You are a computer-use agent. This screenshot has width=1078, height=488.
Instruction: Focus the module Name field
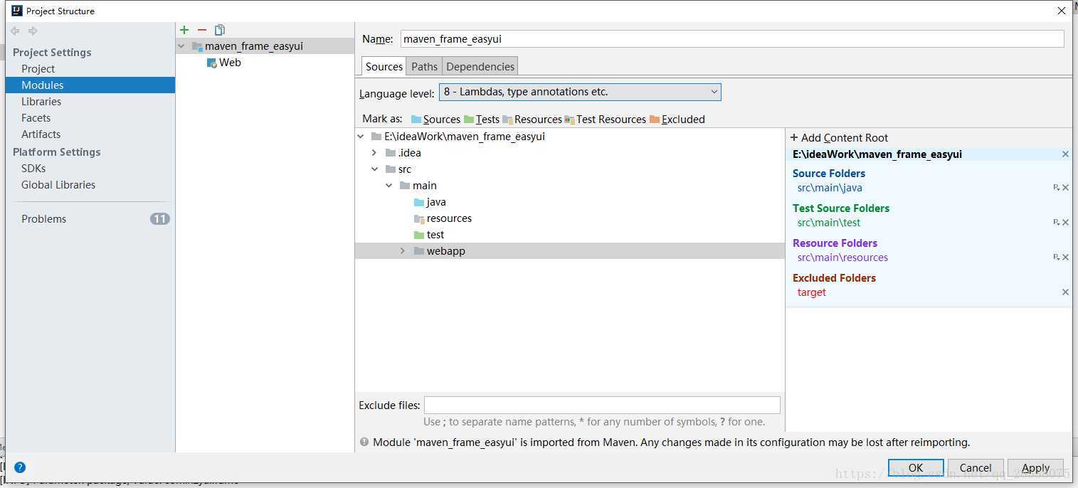pos(732,39)
